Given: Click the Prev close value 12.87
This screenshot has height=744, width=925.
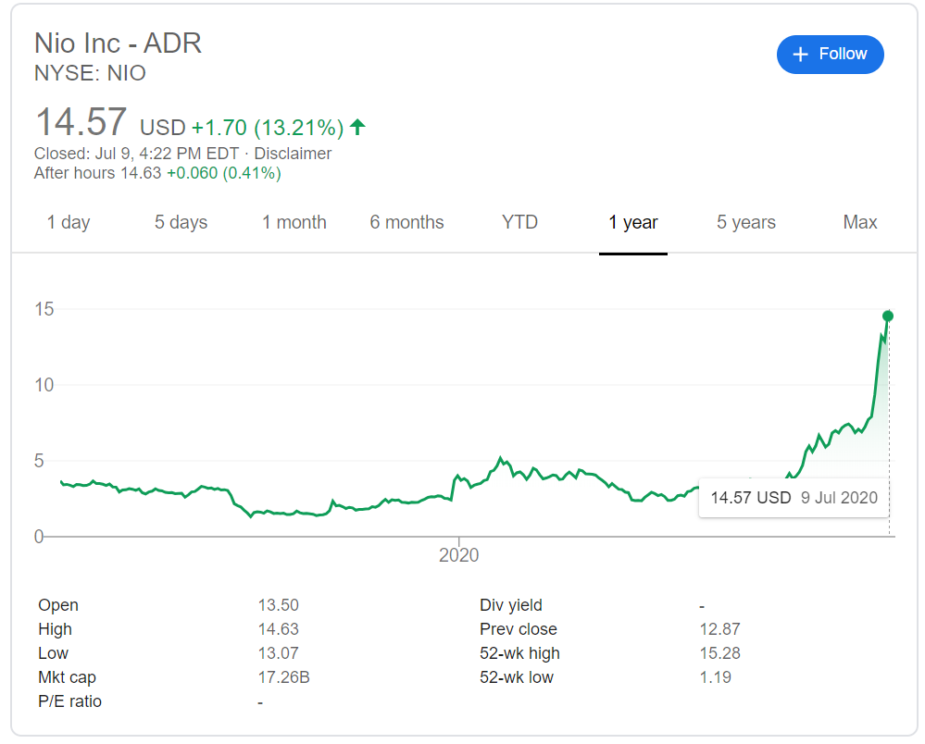Looking at the screenshot, I should (719, 629).
